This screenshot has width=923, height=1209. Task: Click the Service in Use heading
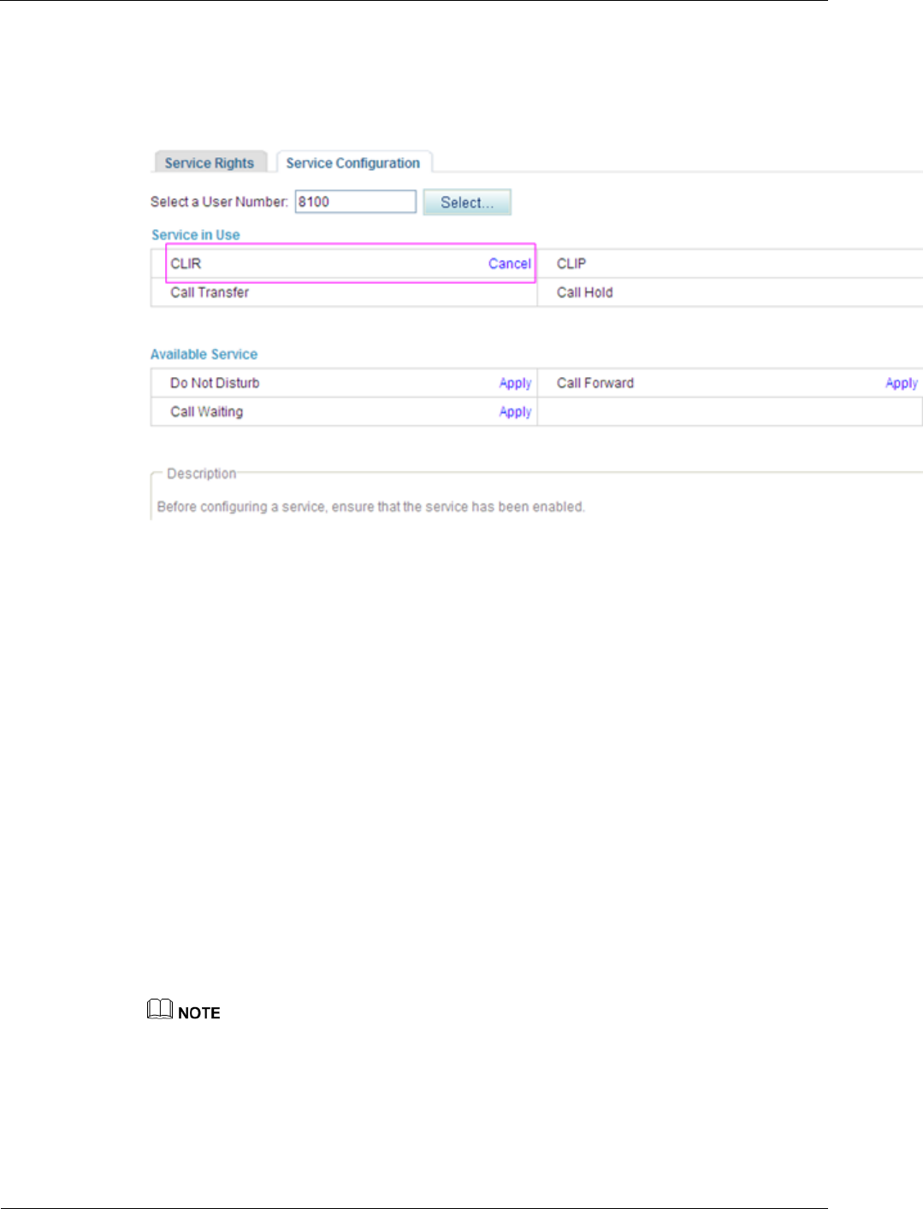point(196,235)
